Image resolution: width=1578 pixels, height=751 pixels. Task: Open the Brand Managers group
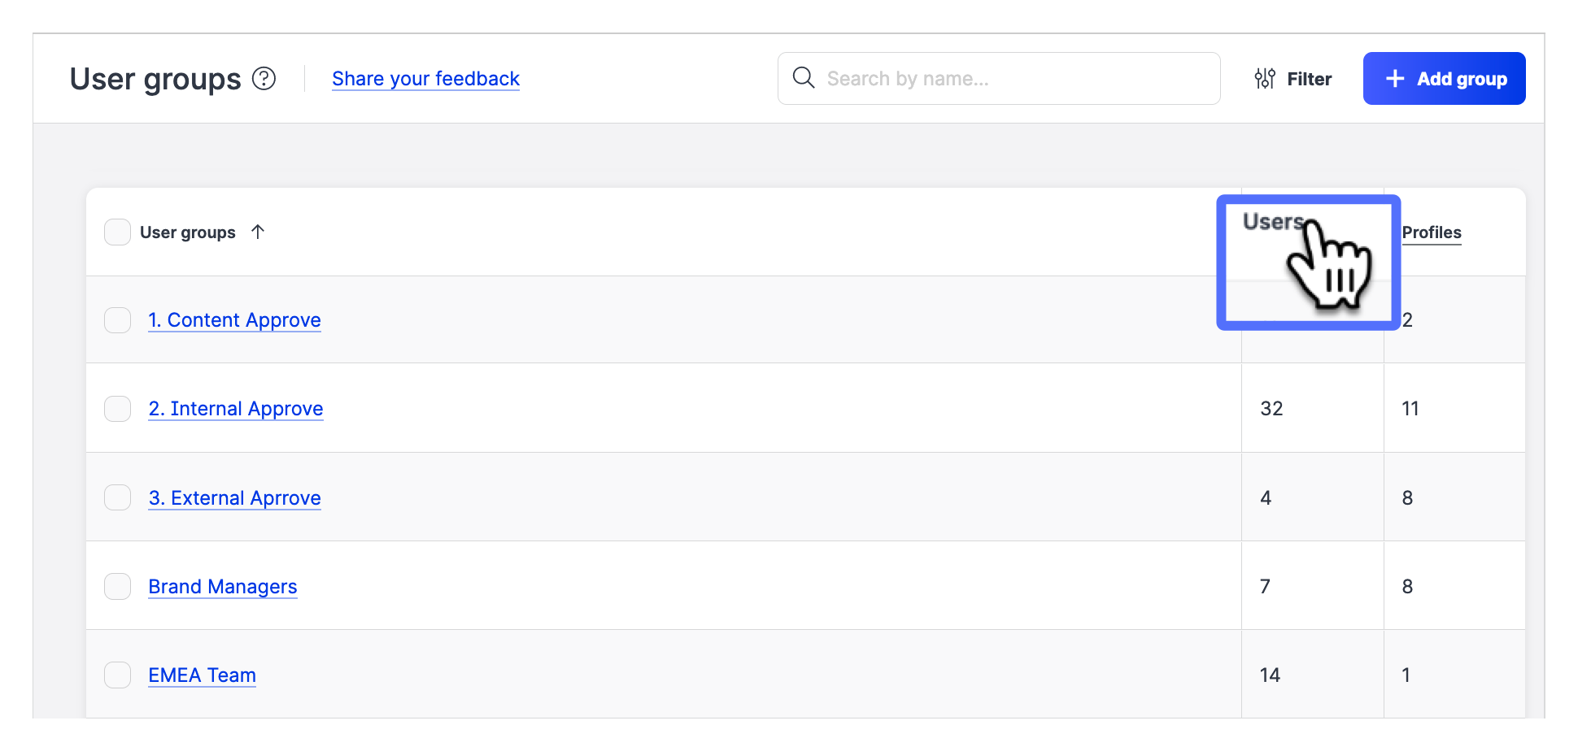(x=222, y=586)
